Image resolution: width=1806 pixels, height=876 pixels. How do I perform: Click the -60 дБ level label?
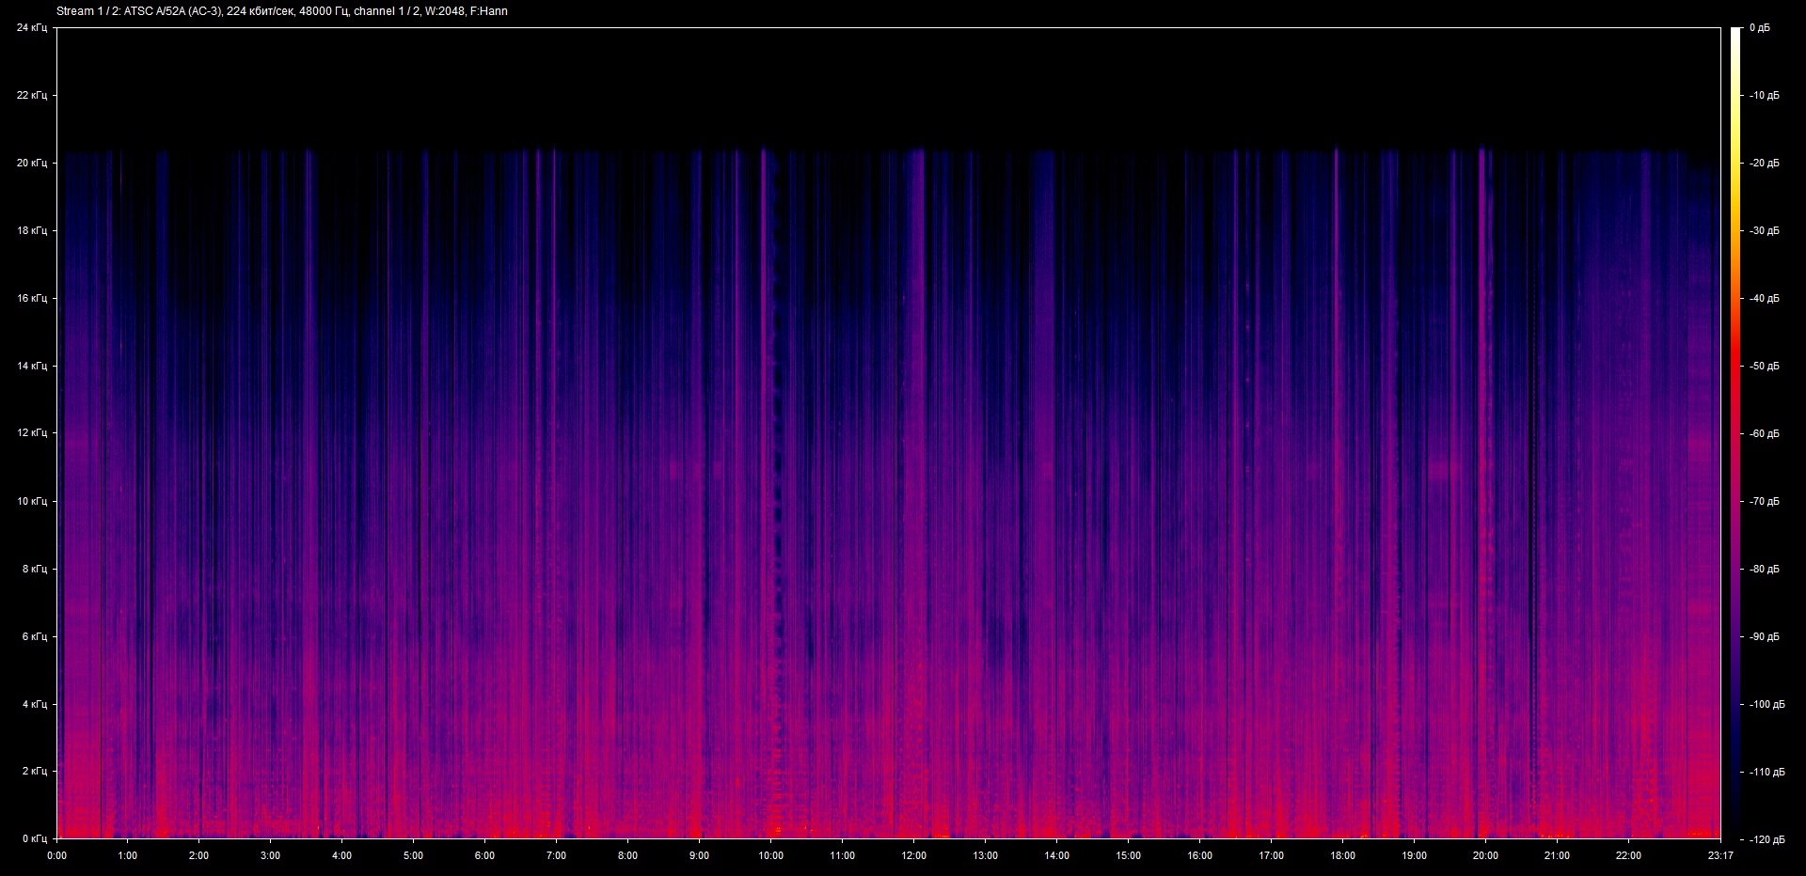click(x=1765, y=434)
